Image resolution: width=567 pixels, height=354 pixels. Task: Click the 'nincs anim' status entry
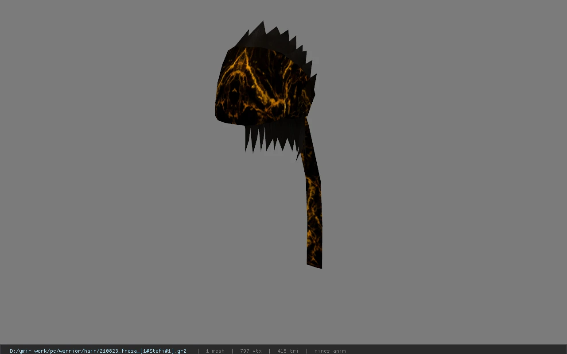(330, 351)
